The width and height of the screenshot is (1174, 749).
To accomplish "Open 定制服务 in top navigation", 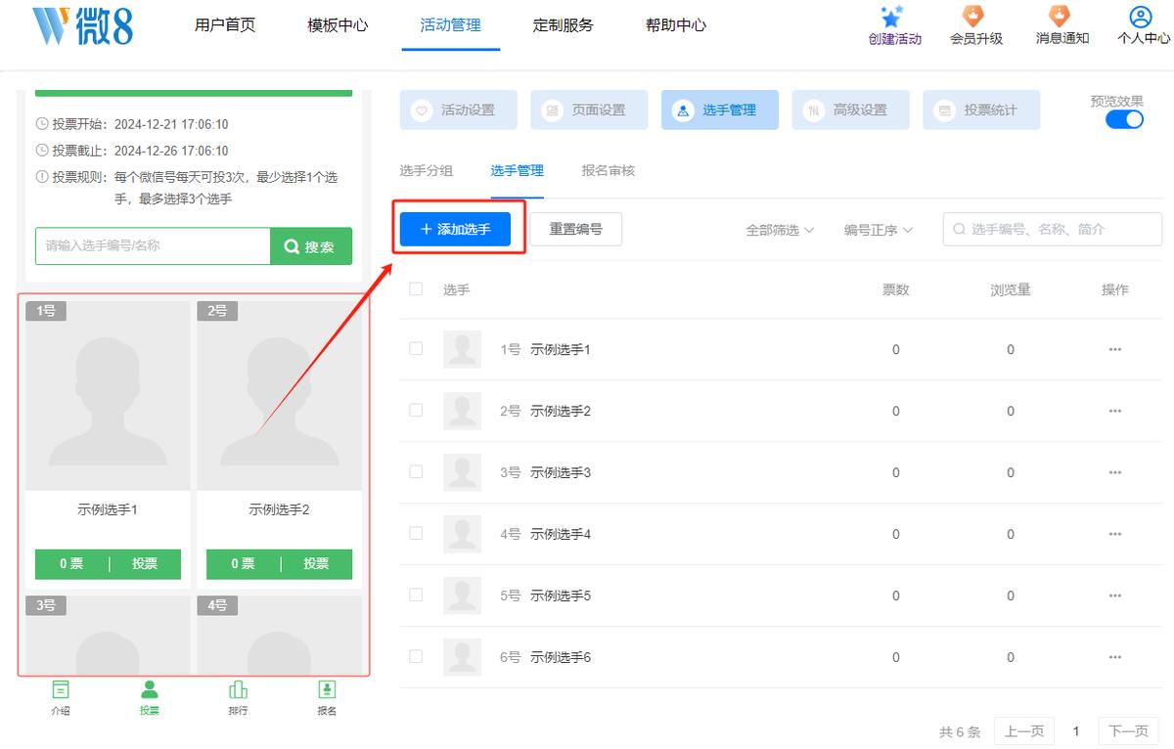I will 564,25.
